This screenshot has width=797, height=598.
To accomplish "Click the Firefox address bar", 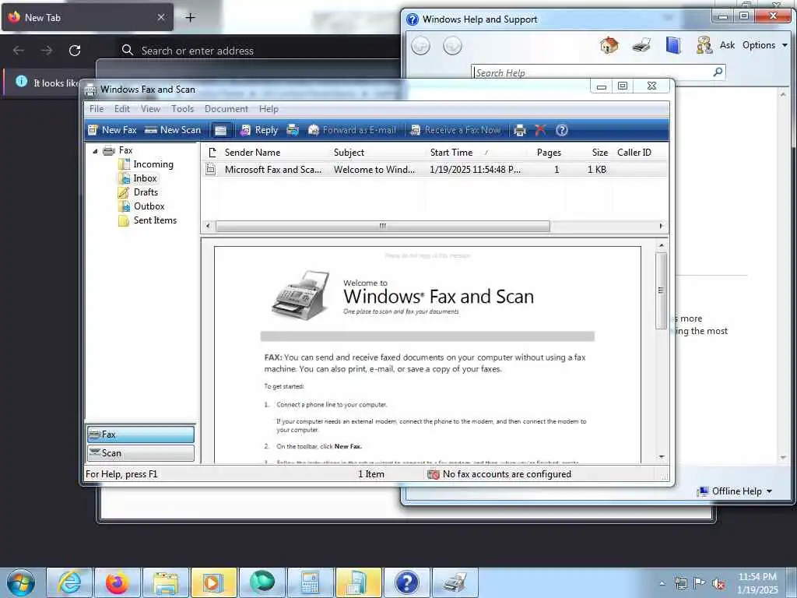I will 259,51.
